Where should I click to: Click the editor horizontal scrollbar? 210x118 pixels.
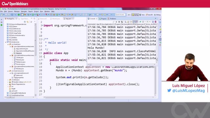(80, 97)
